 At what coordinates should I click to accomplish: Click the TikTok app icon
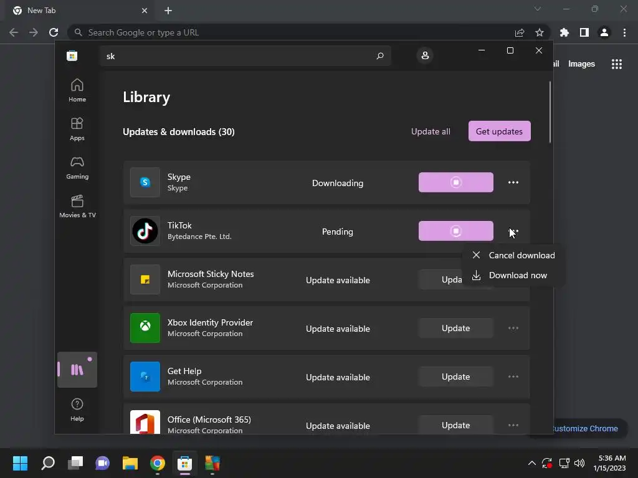[145, 231]
